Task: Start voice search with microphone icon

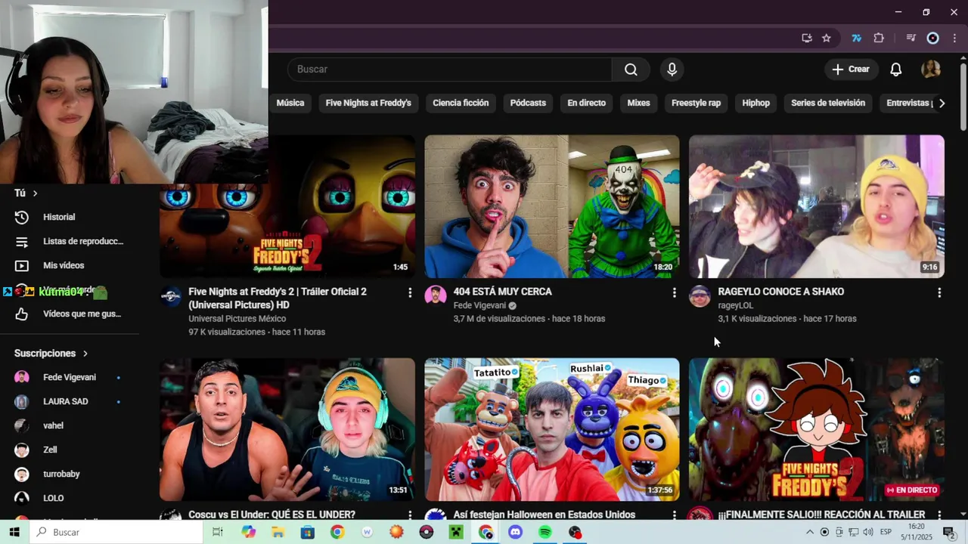Action: 672,70
